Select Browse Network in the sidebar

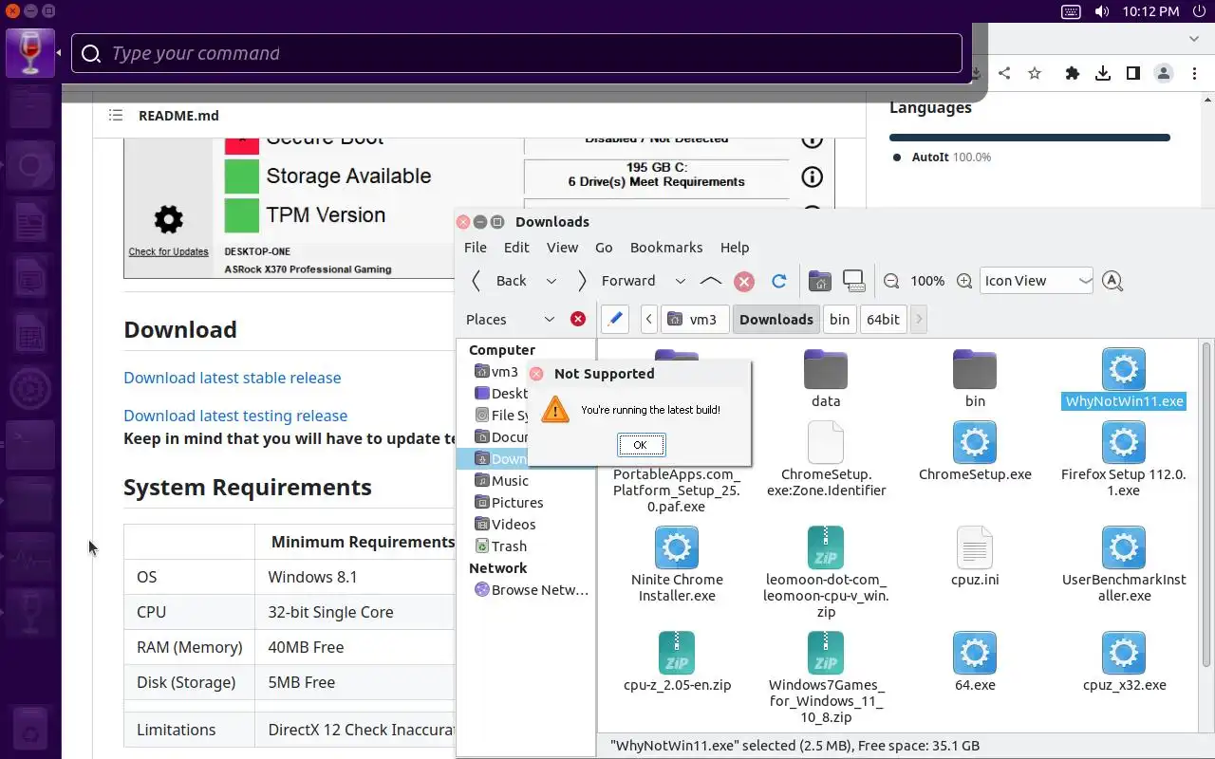[532, 590]
